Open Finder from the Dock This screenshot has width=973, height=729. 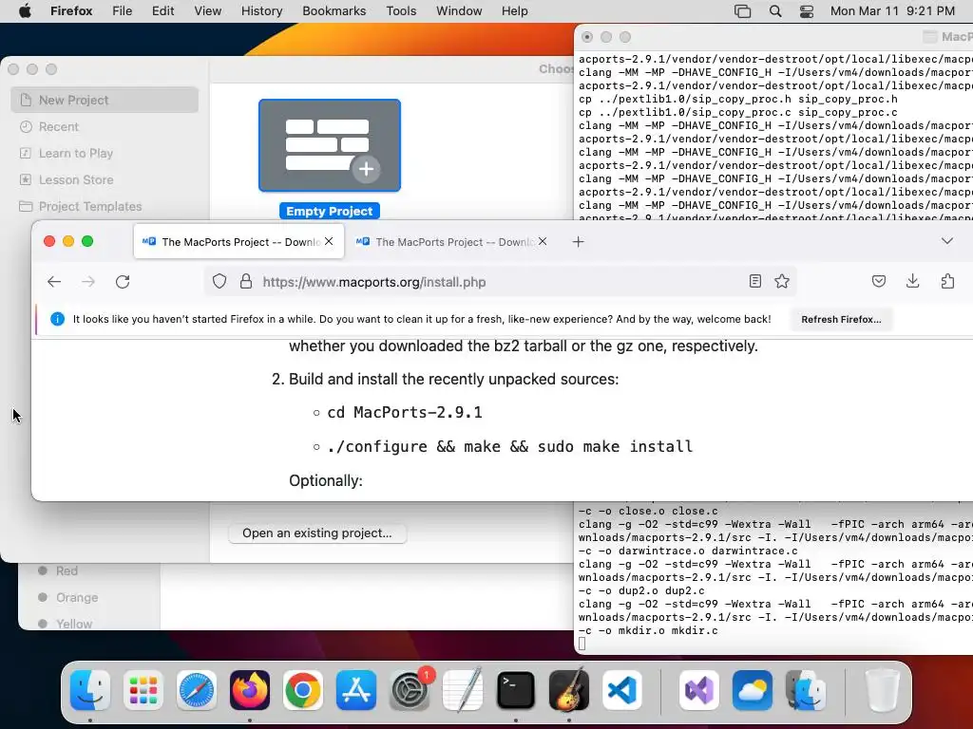(90, 690)
